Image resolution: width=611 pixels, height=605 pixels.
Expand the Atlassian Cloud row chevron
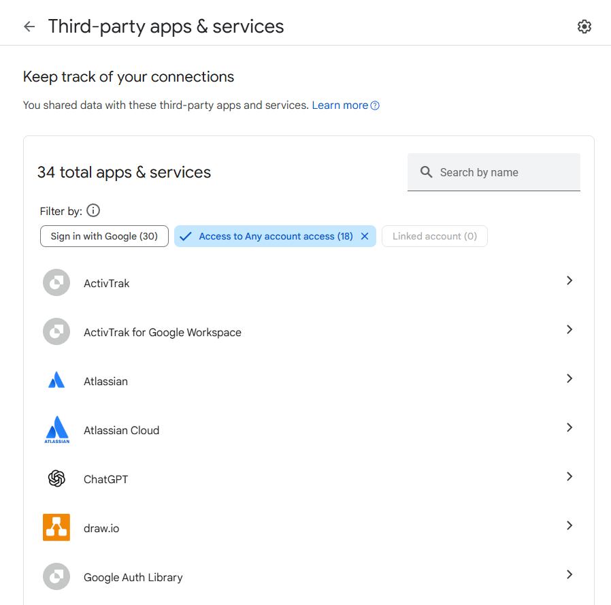pos(569,427)
